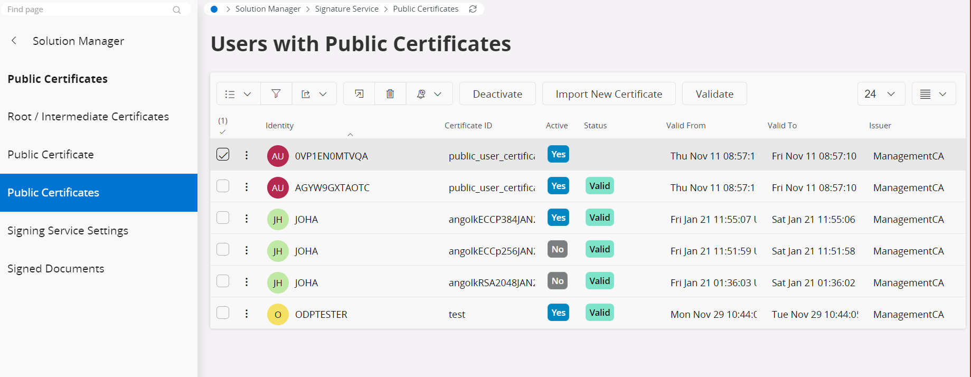971x377 pixels.
Task: Click Import New Certificate button
Action: point(609,94)
